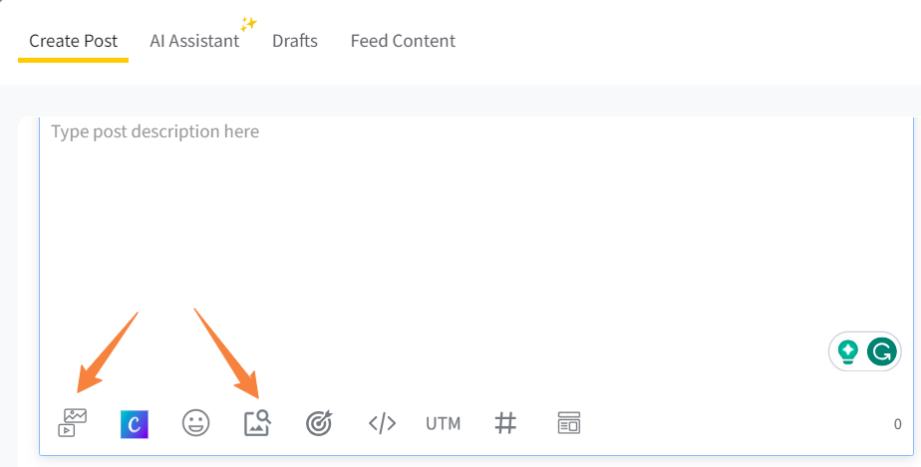Screen dimensions: 921x467
Task: Go to the Drafts tab
Action: pos(295,41)
